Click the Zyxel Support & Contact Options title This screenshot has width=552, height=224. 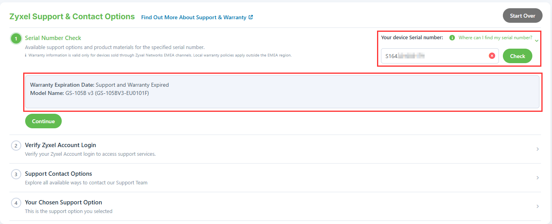[72, 16]
